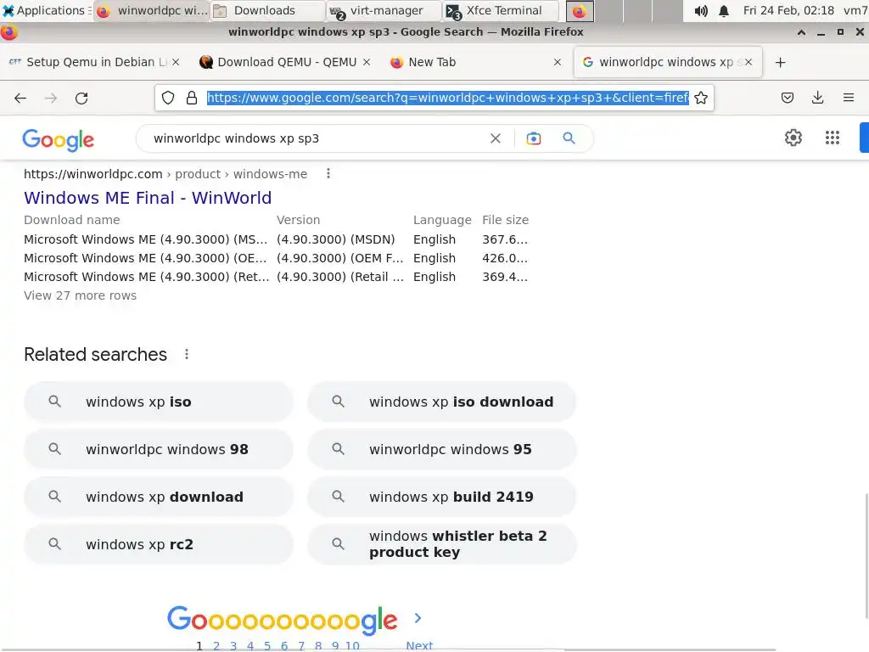Click the Microsoft Windows ME (OEM) row
869x652 pixels.
[x=276, y=258]
